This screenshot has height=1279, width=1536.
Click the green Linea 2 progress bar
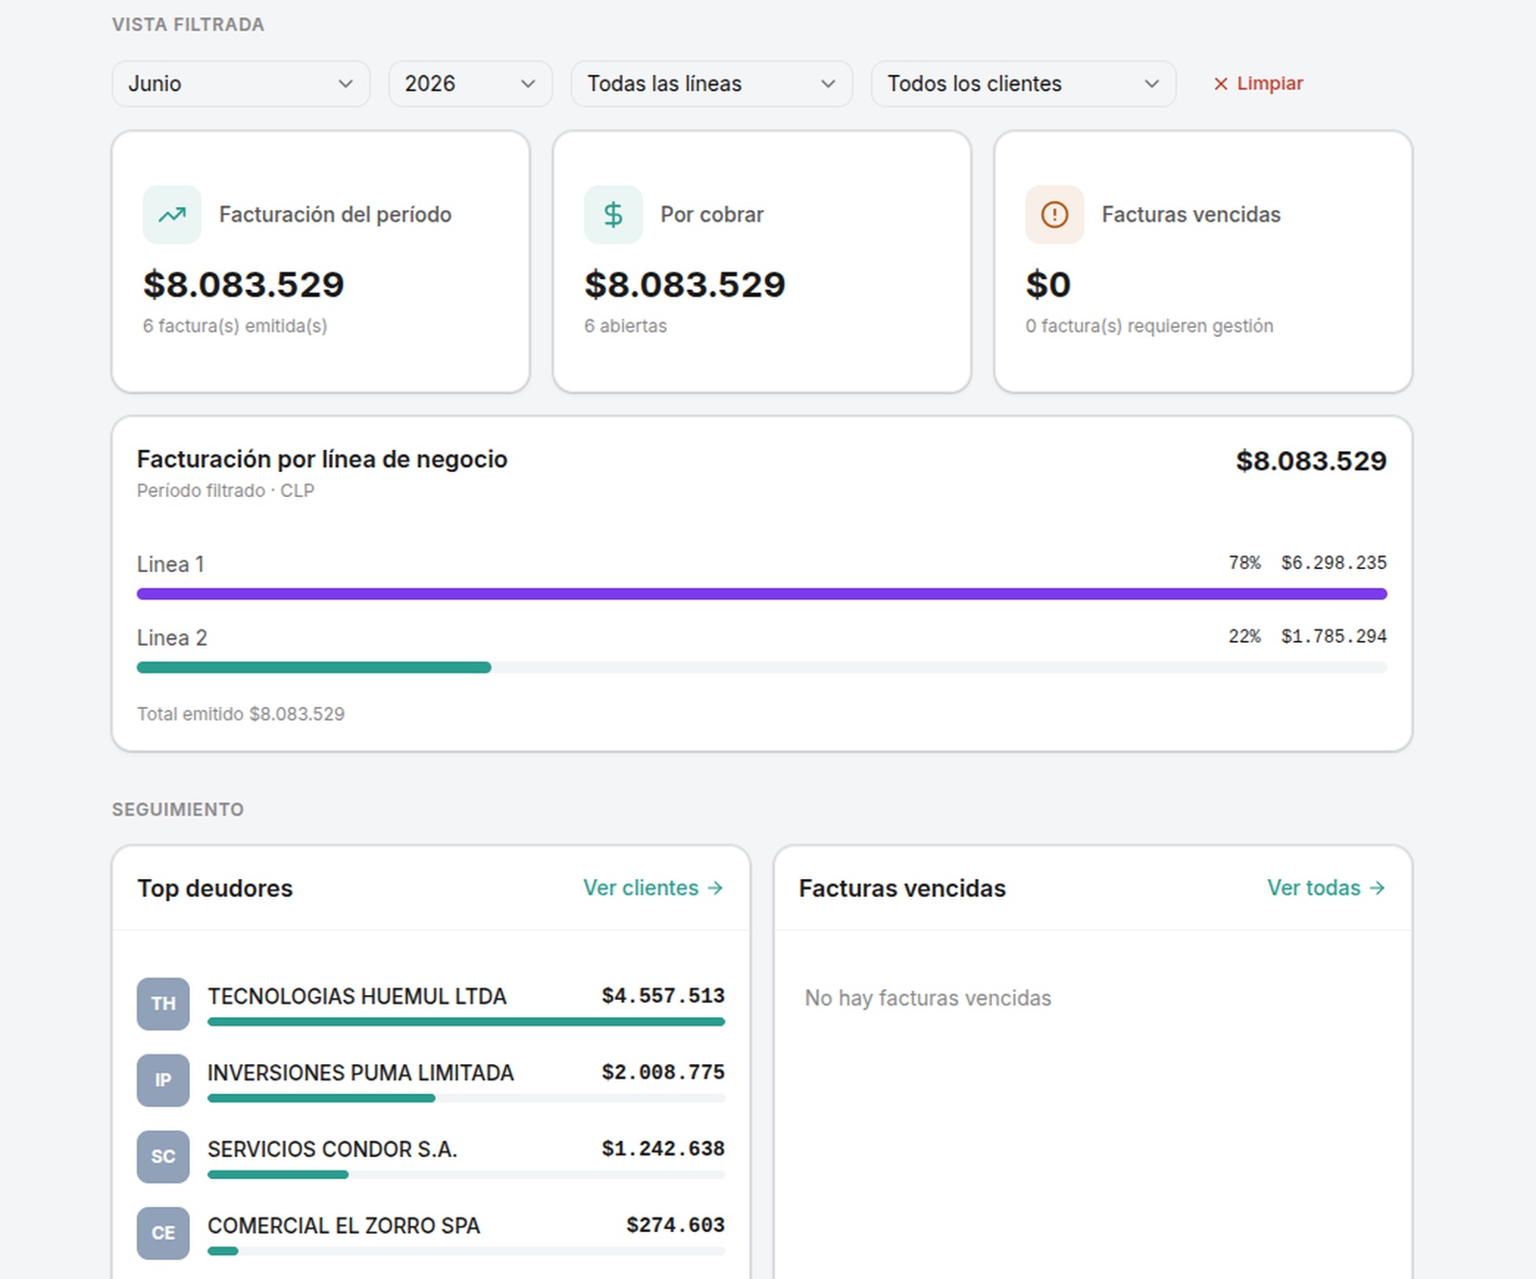pos(314,667)
